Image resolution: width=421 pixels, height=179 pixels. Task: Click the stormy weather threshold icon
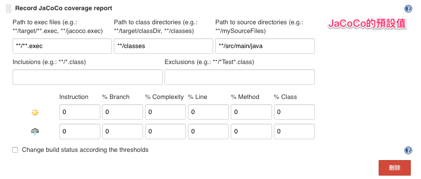pos(35,131)
